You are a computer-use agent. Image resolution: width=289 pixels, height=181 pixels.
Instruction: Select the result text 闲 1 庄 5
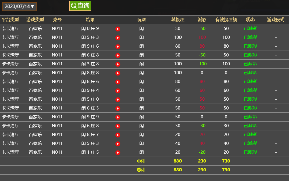coord(90,152)
